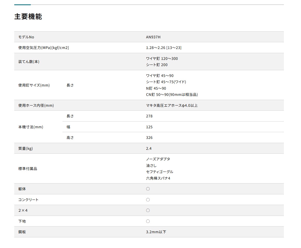This screenshot has width=301, height=248.
Task: Click the circle mark in the 2×4 row
Action: tap(148, 210)
